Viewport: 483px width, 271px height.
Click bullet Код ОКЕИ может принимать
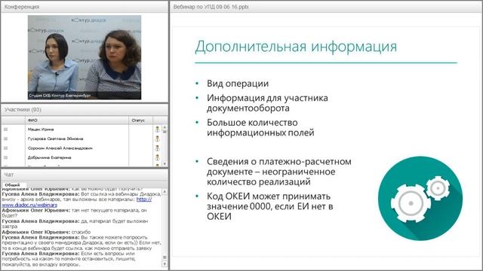tap(269, 206)
